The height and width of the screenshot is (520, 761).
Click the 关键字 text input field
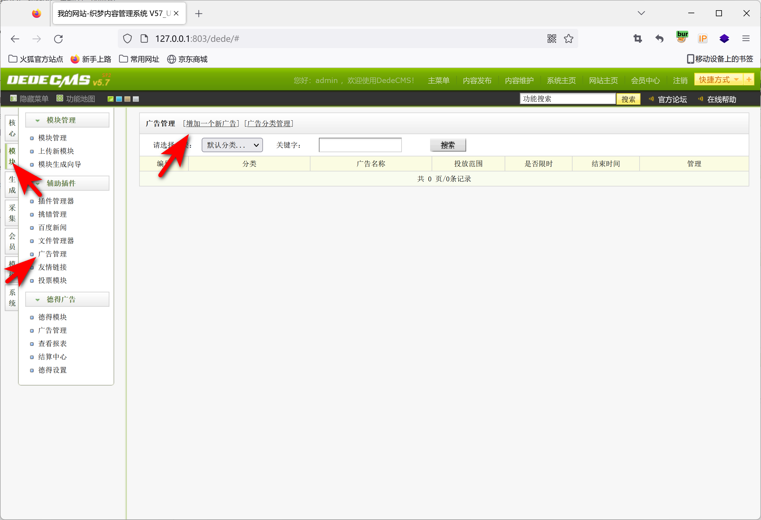pyautogui.click(x=360, y=145)
